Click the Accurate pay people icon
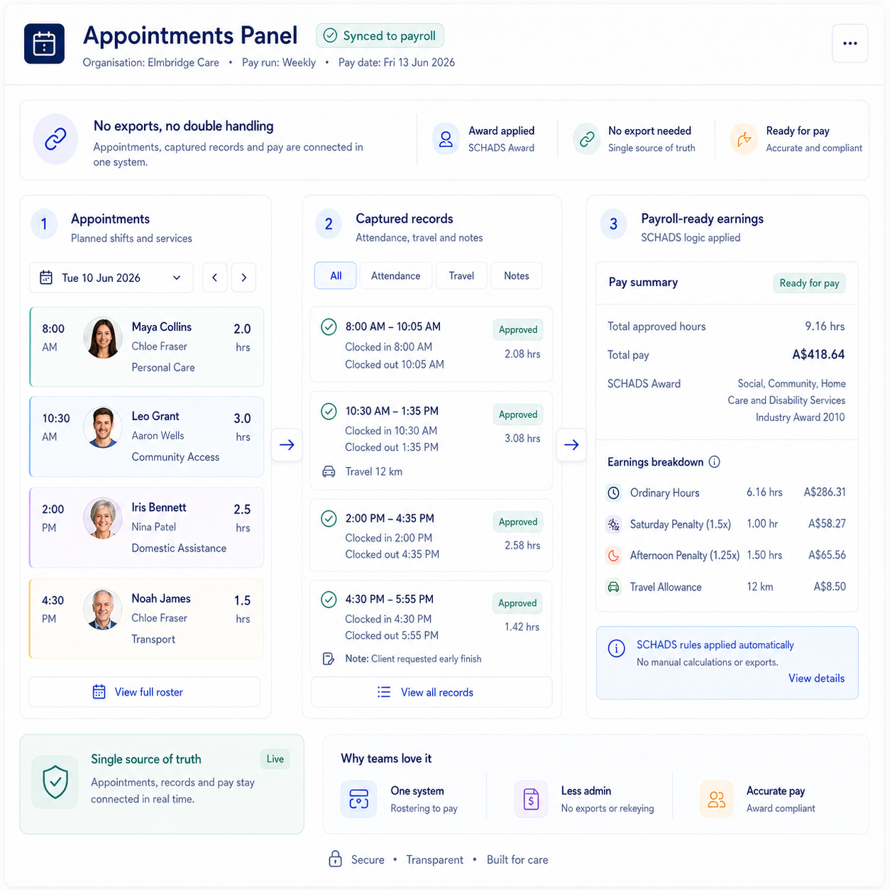Viewport: 890px width, 890px height. coord(717,799)
